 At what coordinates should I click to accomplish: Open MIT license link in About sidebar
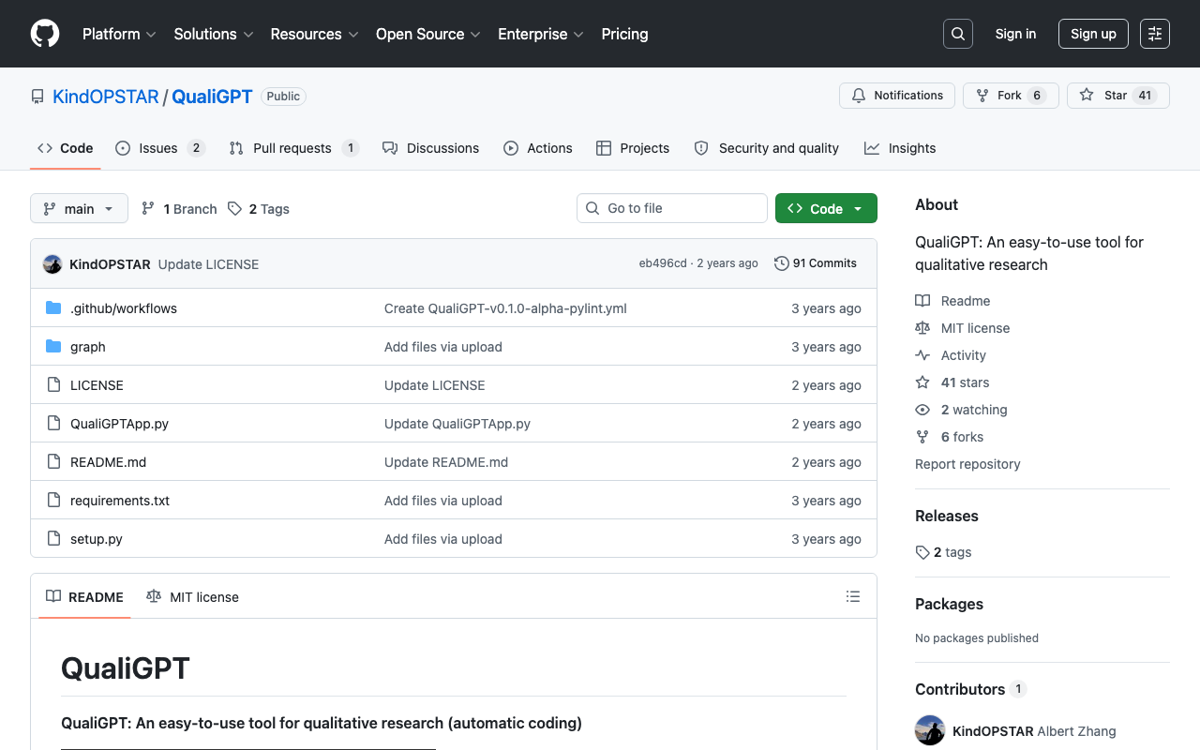(963, 328)
